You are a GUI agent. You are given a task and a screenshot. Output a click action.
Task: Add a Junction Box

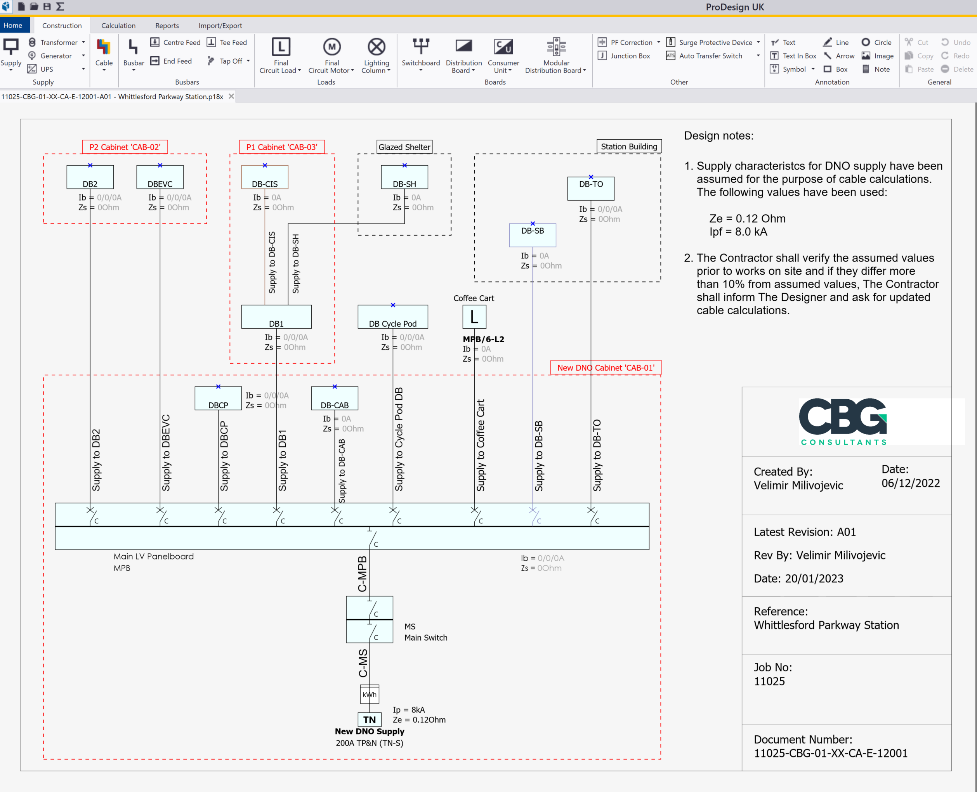coord(624,55)
